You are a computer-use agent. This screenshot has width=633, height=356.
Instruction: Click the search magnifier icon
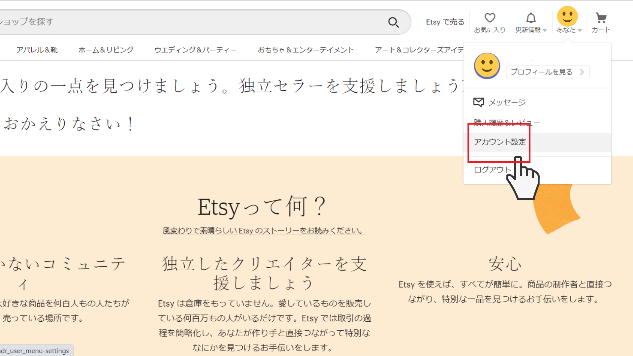[393, 22]
